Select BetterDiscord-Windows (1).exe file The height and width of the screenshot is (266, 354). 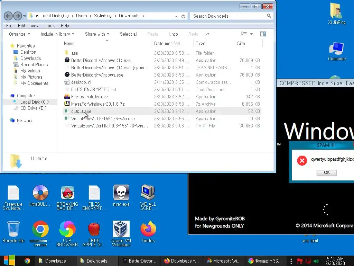(x=162, y=60)
